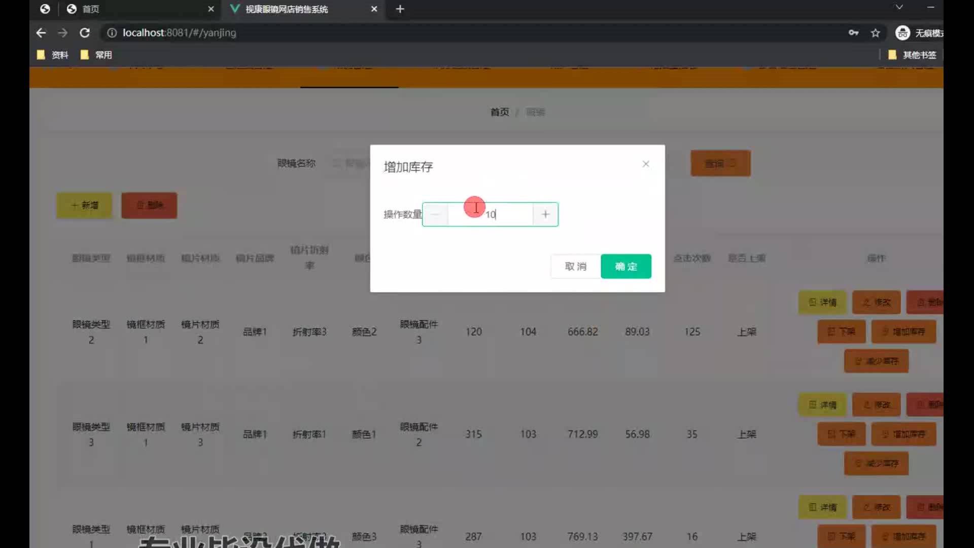Click the minus stepper in the stock dialog

pyautogui.click(x=435, y=215)
